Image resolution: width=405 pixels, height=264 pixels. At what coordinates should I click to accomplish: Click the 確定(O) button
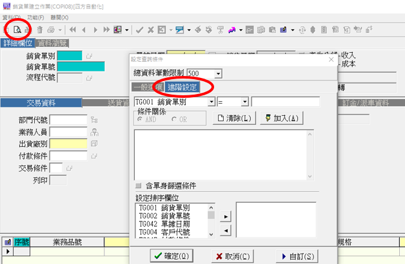coord(172,256)
